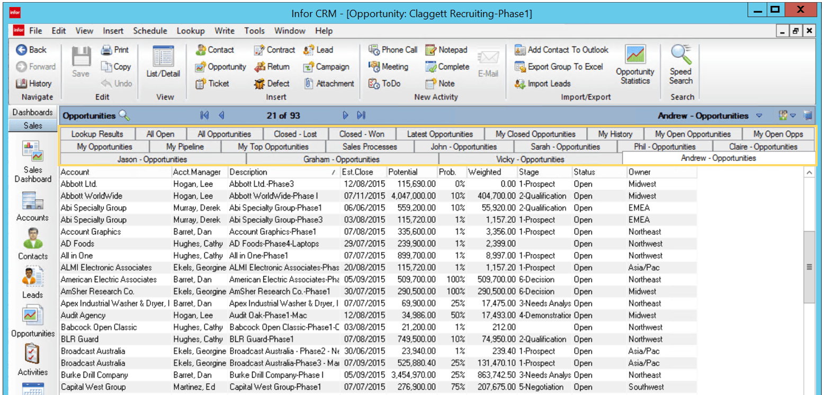Insert an Attachment

click(x=329, y=84)
